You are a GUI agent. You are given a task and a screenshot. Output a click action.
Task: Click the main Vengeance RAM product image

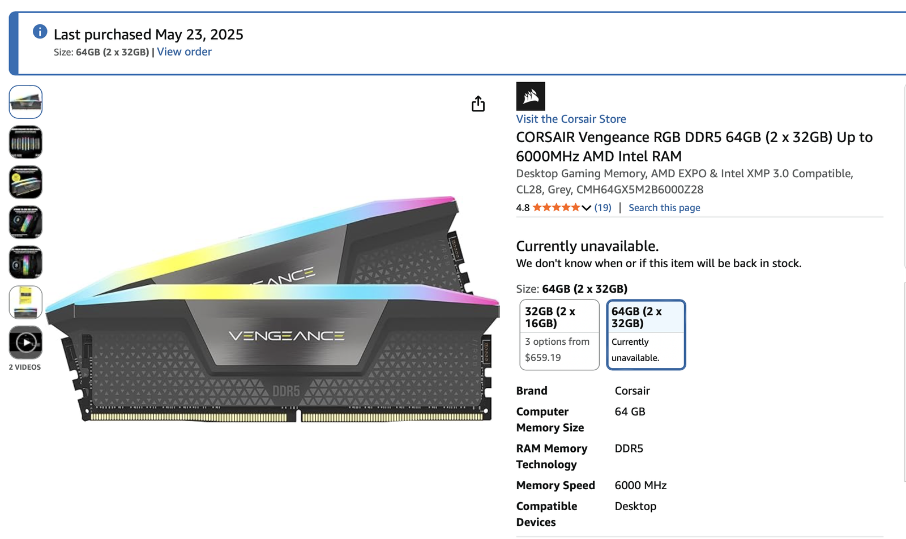[272, 309]
